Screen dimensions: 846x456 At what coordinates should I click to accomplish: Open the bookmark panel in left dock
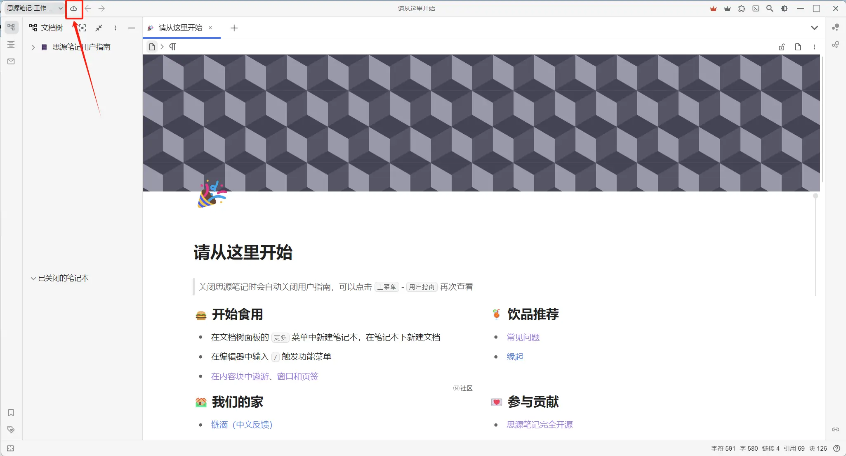tap(11, 413)
